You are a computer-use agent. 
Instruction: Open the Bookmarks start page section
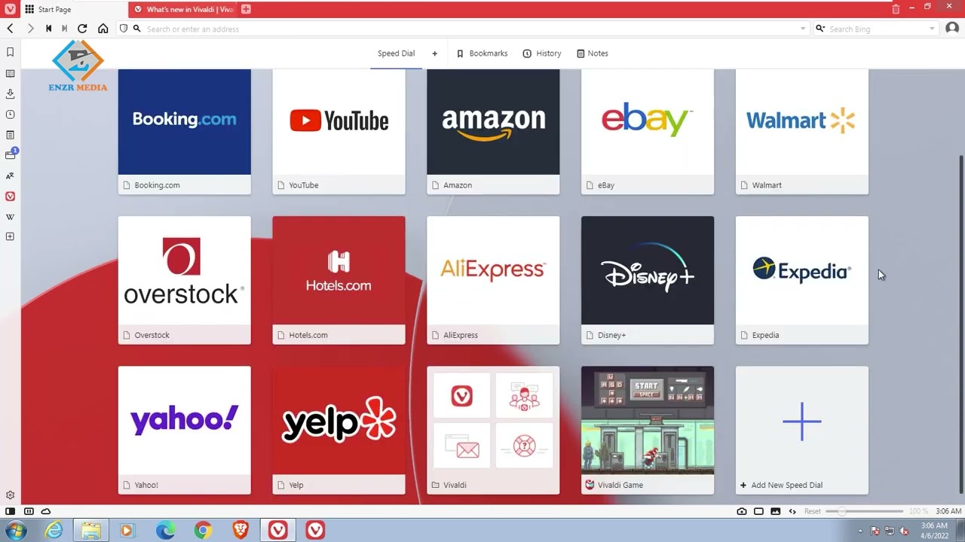(482, 53)
